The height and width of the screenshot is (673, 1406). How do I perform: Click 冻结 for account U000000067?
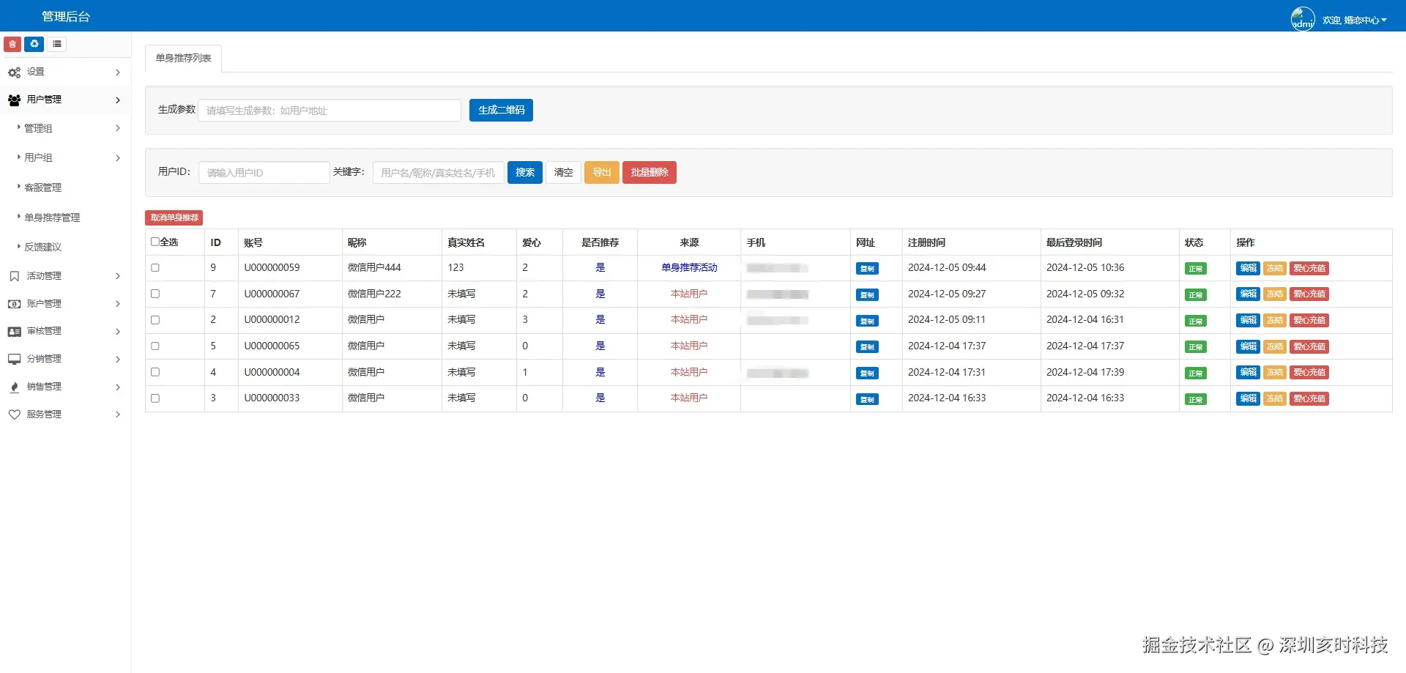click(1274, 294)
